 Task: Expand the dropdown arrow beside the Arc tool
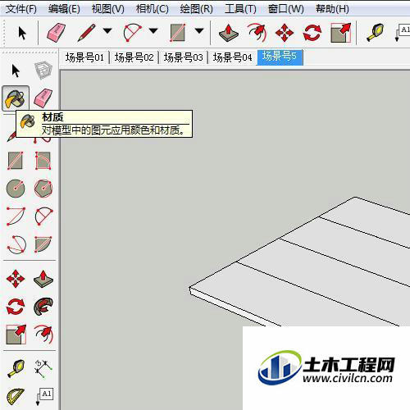(x=153, y=30)
